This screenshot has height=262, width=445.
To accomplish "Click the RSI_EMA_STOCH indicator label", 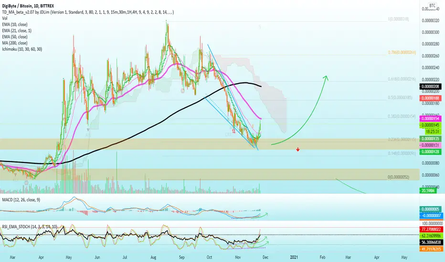I will tap(30, 227).
